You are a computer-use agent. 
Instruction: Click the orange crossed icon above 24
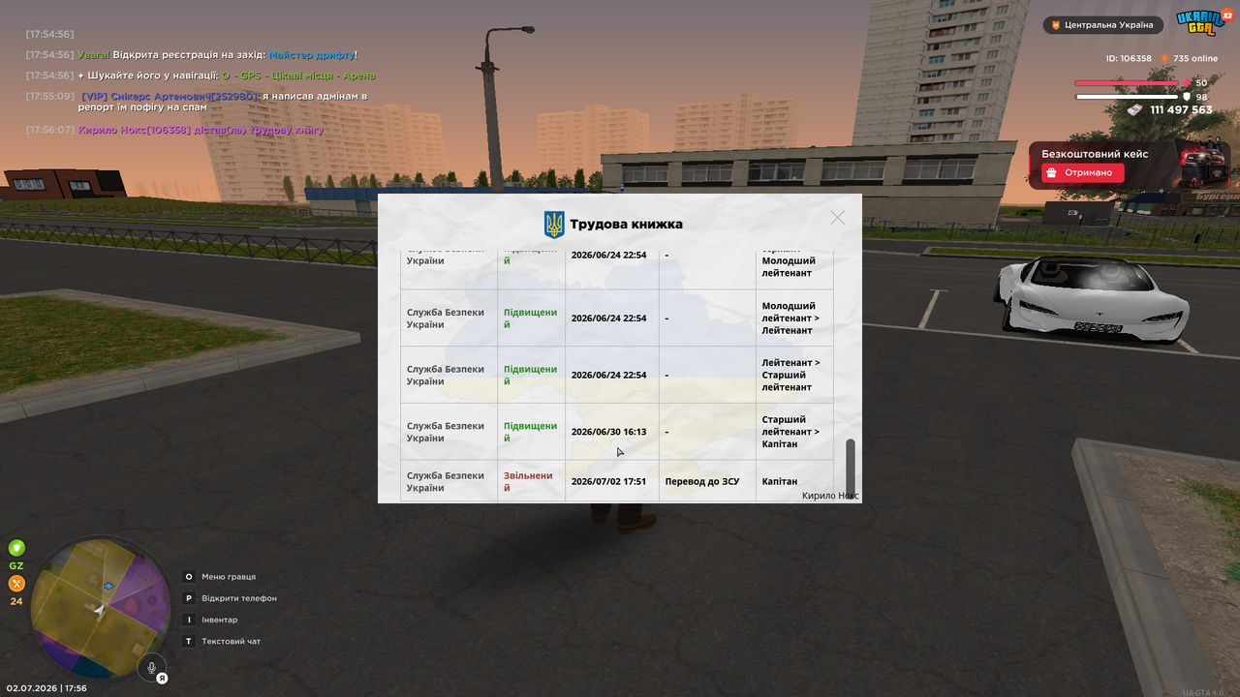point(16,583)
